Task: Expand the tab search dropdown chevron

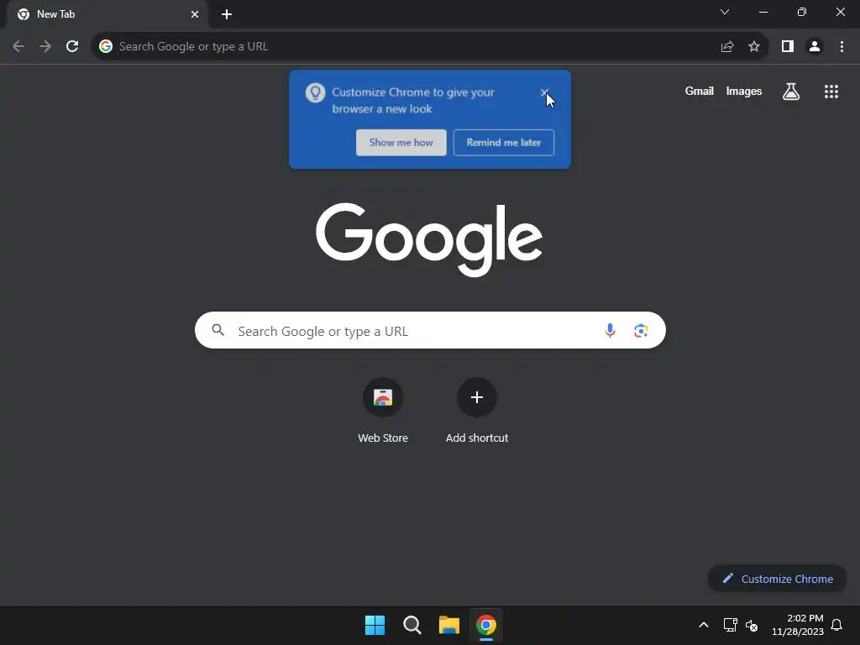Action: (725, 12)
